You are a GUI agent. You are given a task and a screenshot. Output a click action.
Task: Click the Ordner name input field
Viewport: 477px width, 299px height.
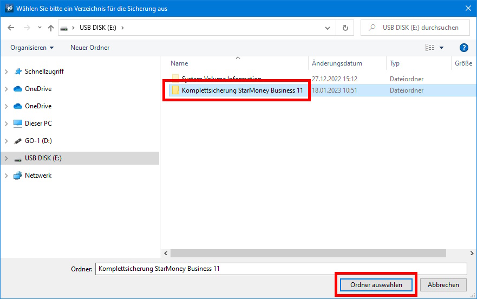point(281,269)
